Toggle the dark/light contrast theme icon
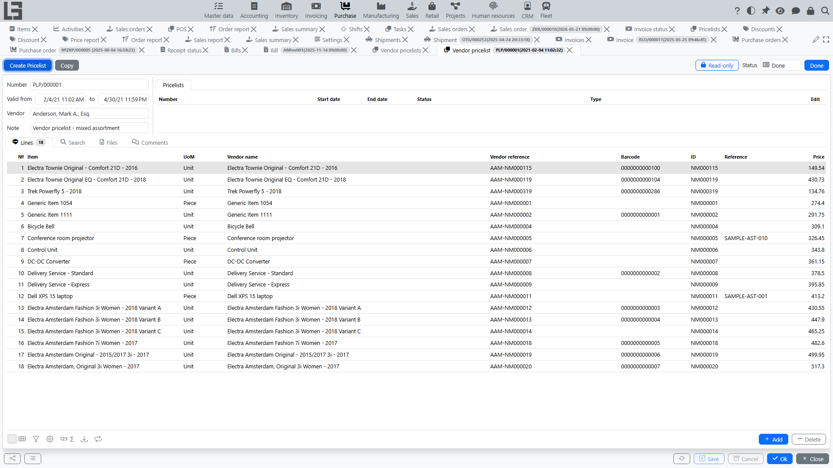This screenshot has width=833, height=468. [751, 11]
